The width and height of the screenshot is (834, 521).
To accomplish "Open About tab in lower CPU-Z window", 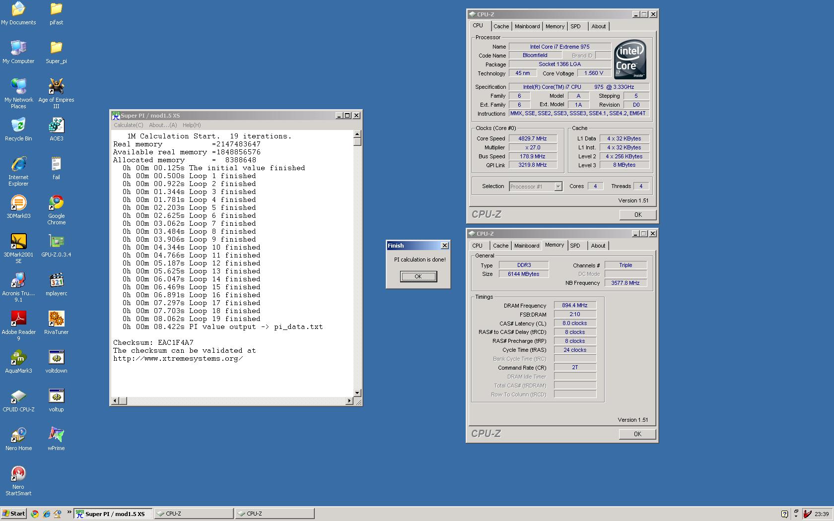I will 598,246.
